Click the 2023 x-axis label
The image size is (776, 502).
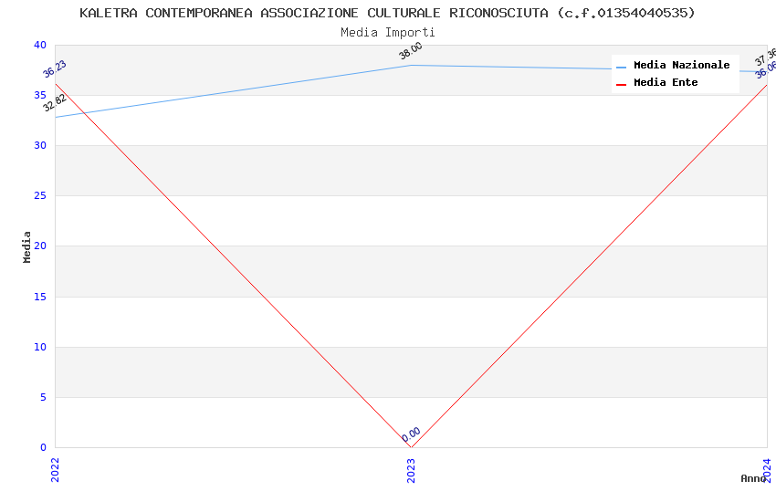411,470
